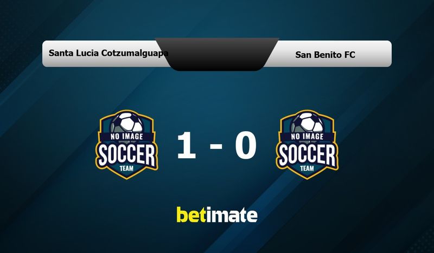Image resolution: width=434 pixels, height=253 pixels.
Task: Click the white team name bar's right section
Action: pyautogui.click(x=328, y=54)
